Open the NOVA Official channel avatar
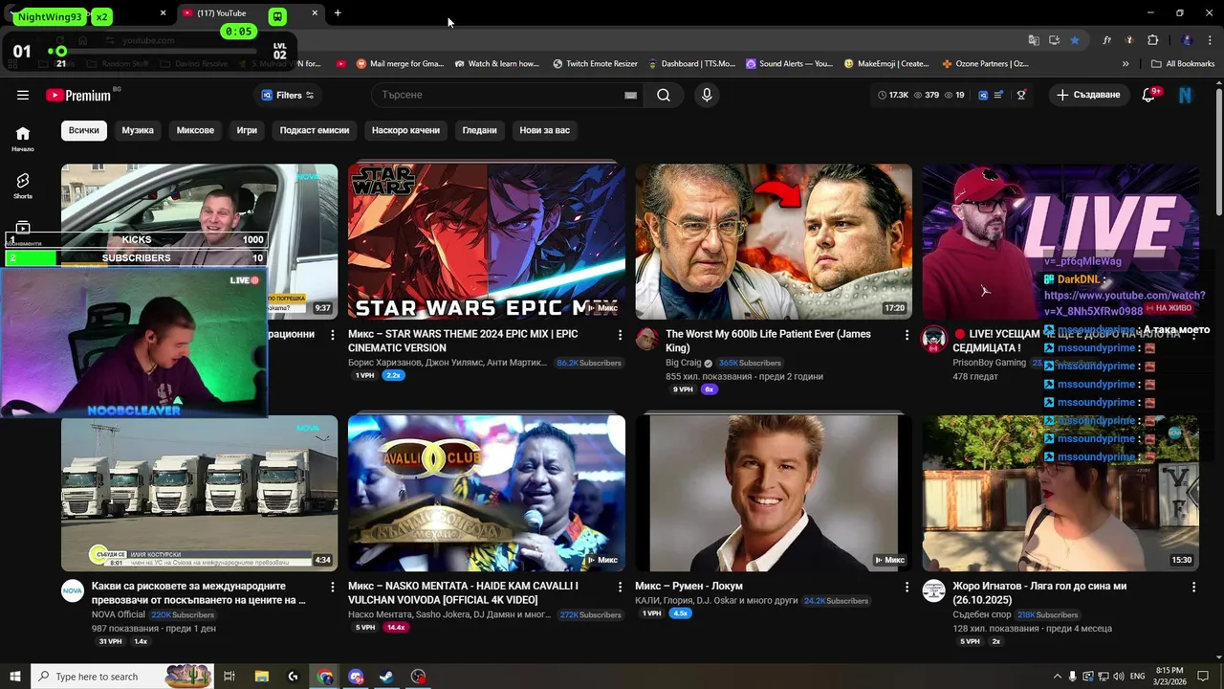This screenshot has width=1224, height=689. pyautogui.click(x=73, y=590)
